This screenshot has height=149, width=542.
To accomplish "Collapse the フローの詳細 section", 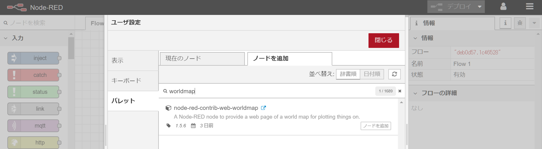I will click(415, 93).
